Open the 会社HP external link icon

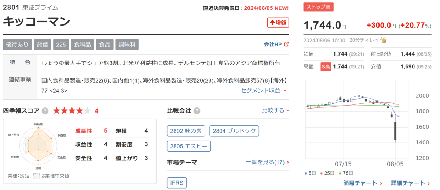coord(286,44)
